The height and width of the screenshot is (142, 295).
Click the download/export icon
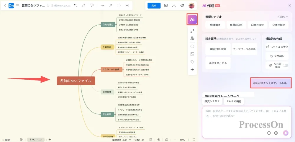tap(174, 5)
